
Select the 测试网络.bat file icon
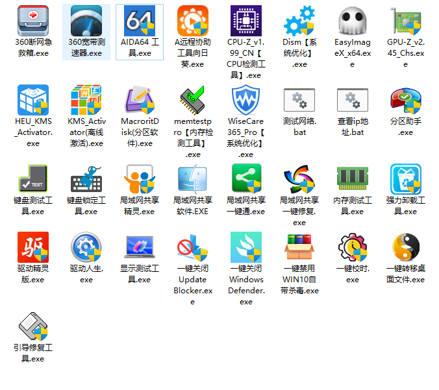[299, 100]
